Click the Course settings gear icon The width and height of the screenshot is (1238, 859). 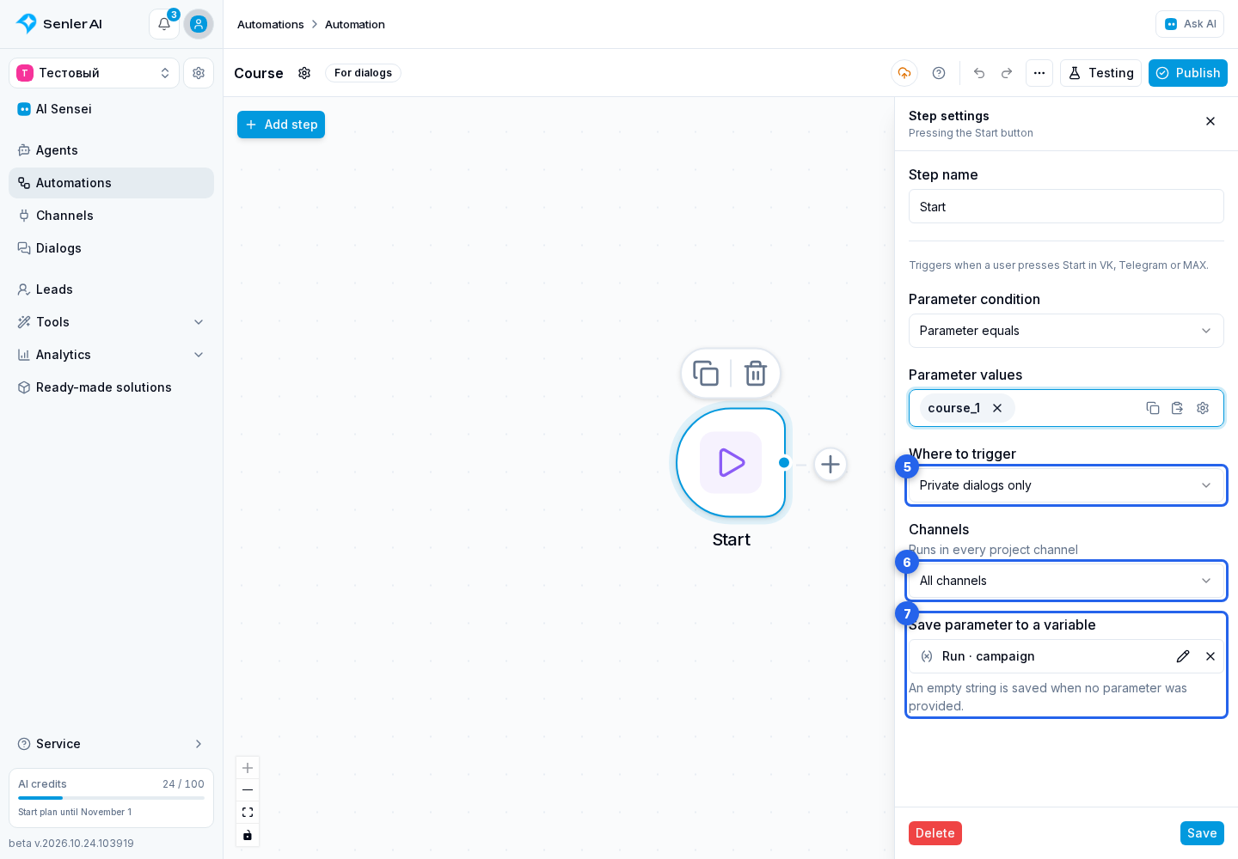coord(304,73)
